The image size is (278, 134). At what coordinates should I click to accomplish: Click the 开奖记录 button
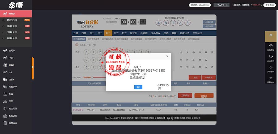[209, 22]
